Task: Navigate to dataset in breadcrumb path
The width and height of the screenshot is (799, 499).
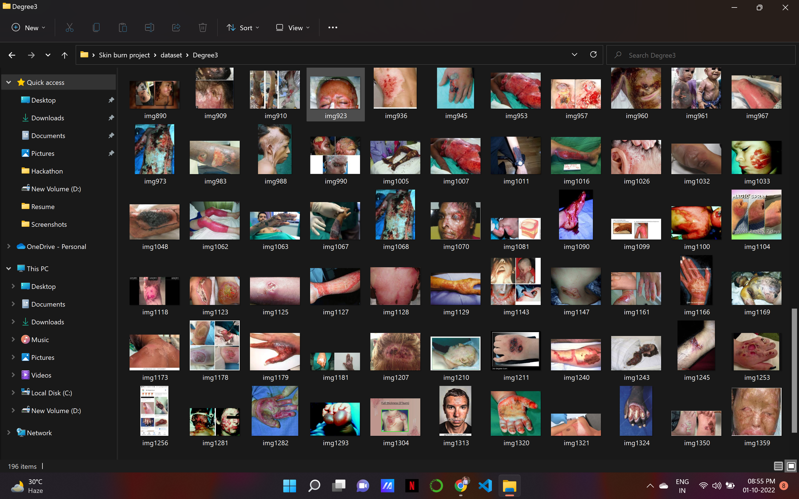Action: pos(171,55)
